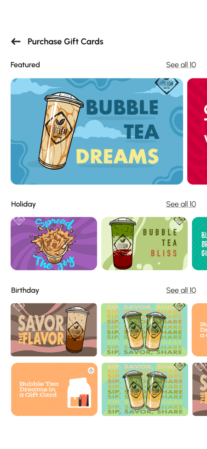207x449 pixels.
Task: Pick the Savor The Flavor brown card
Action: pyautogui.click(x=54, y=330)
